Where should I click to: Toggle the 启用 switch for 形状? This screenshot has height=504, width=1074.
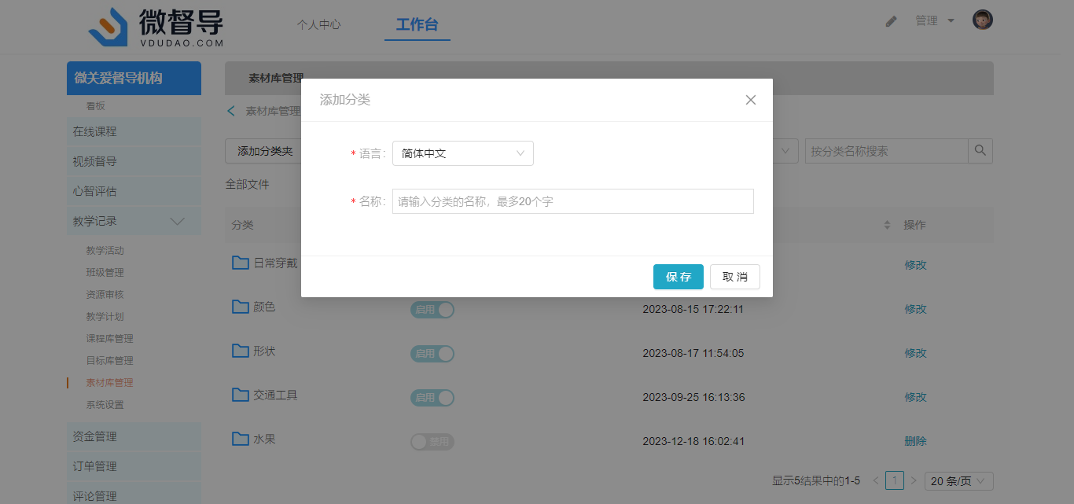pyautogui.click(x=432, y=354)
